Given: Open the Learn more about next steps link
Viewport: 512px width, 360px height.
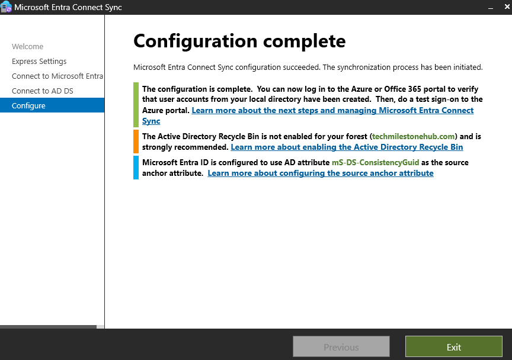Looking at the screenshot, I should click(x=332, y=111).
